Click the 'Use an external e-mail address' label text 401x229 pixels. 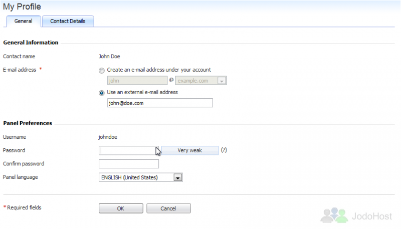coord(142,92)
